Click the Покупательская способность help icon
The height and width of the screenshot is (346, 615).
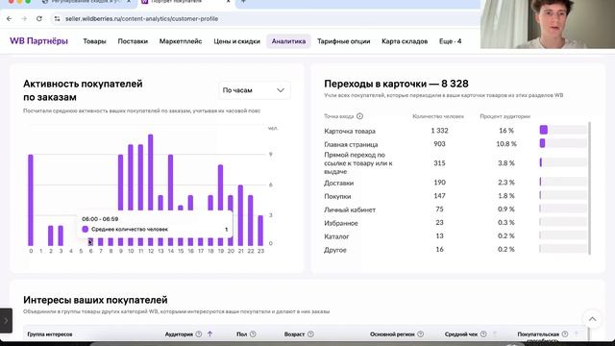[x=565, y=334]
